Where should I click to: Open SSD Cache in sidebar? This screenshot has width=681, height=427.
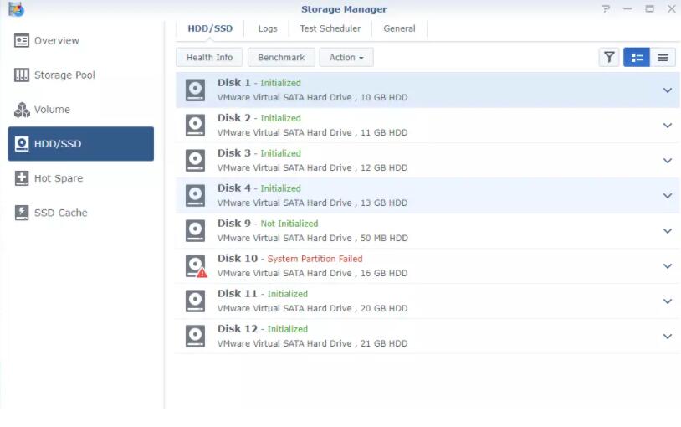(60, 213)
